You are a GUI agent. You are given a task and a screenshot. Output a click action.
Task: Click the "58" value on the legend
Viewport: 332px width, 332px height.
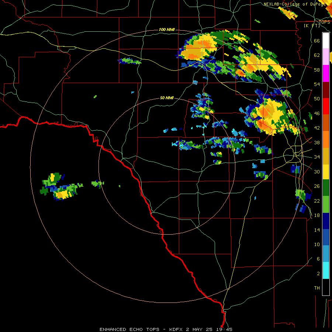tap(317, 70)
